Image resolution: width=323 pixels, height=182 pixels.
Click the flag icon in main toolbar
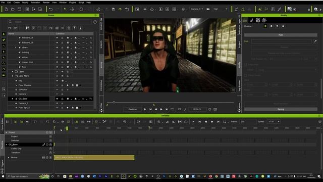coord(266,9)
